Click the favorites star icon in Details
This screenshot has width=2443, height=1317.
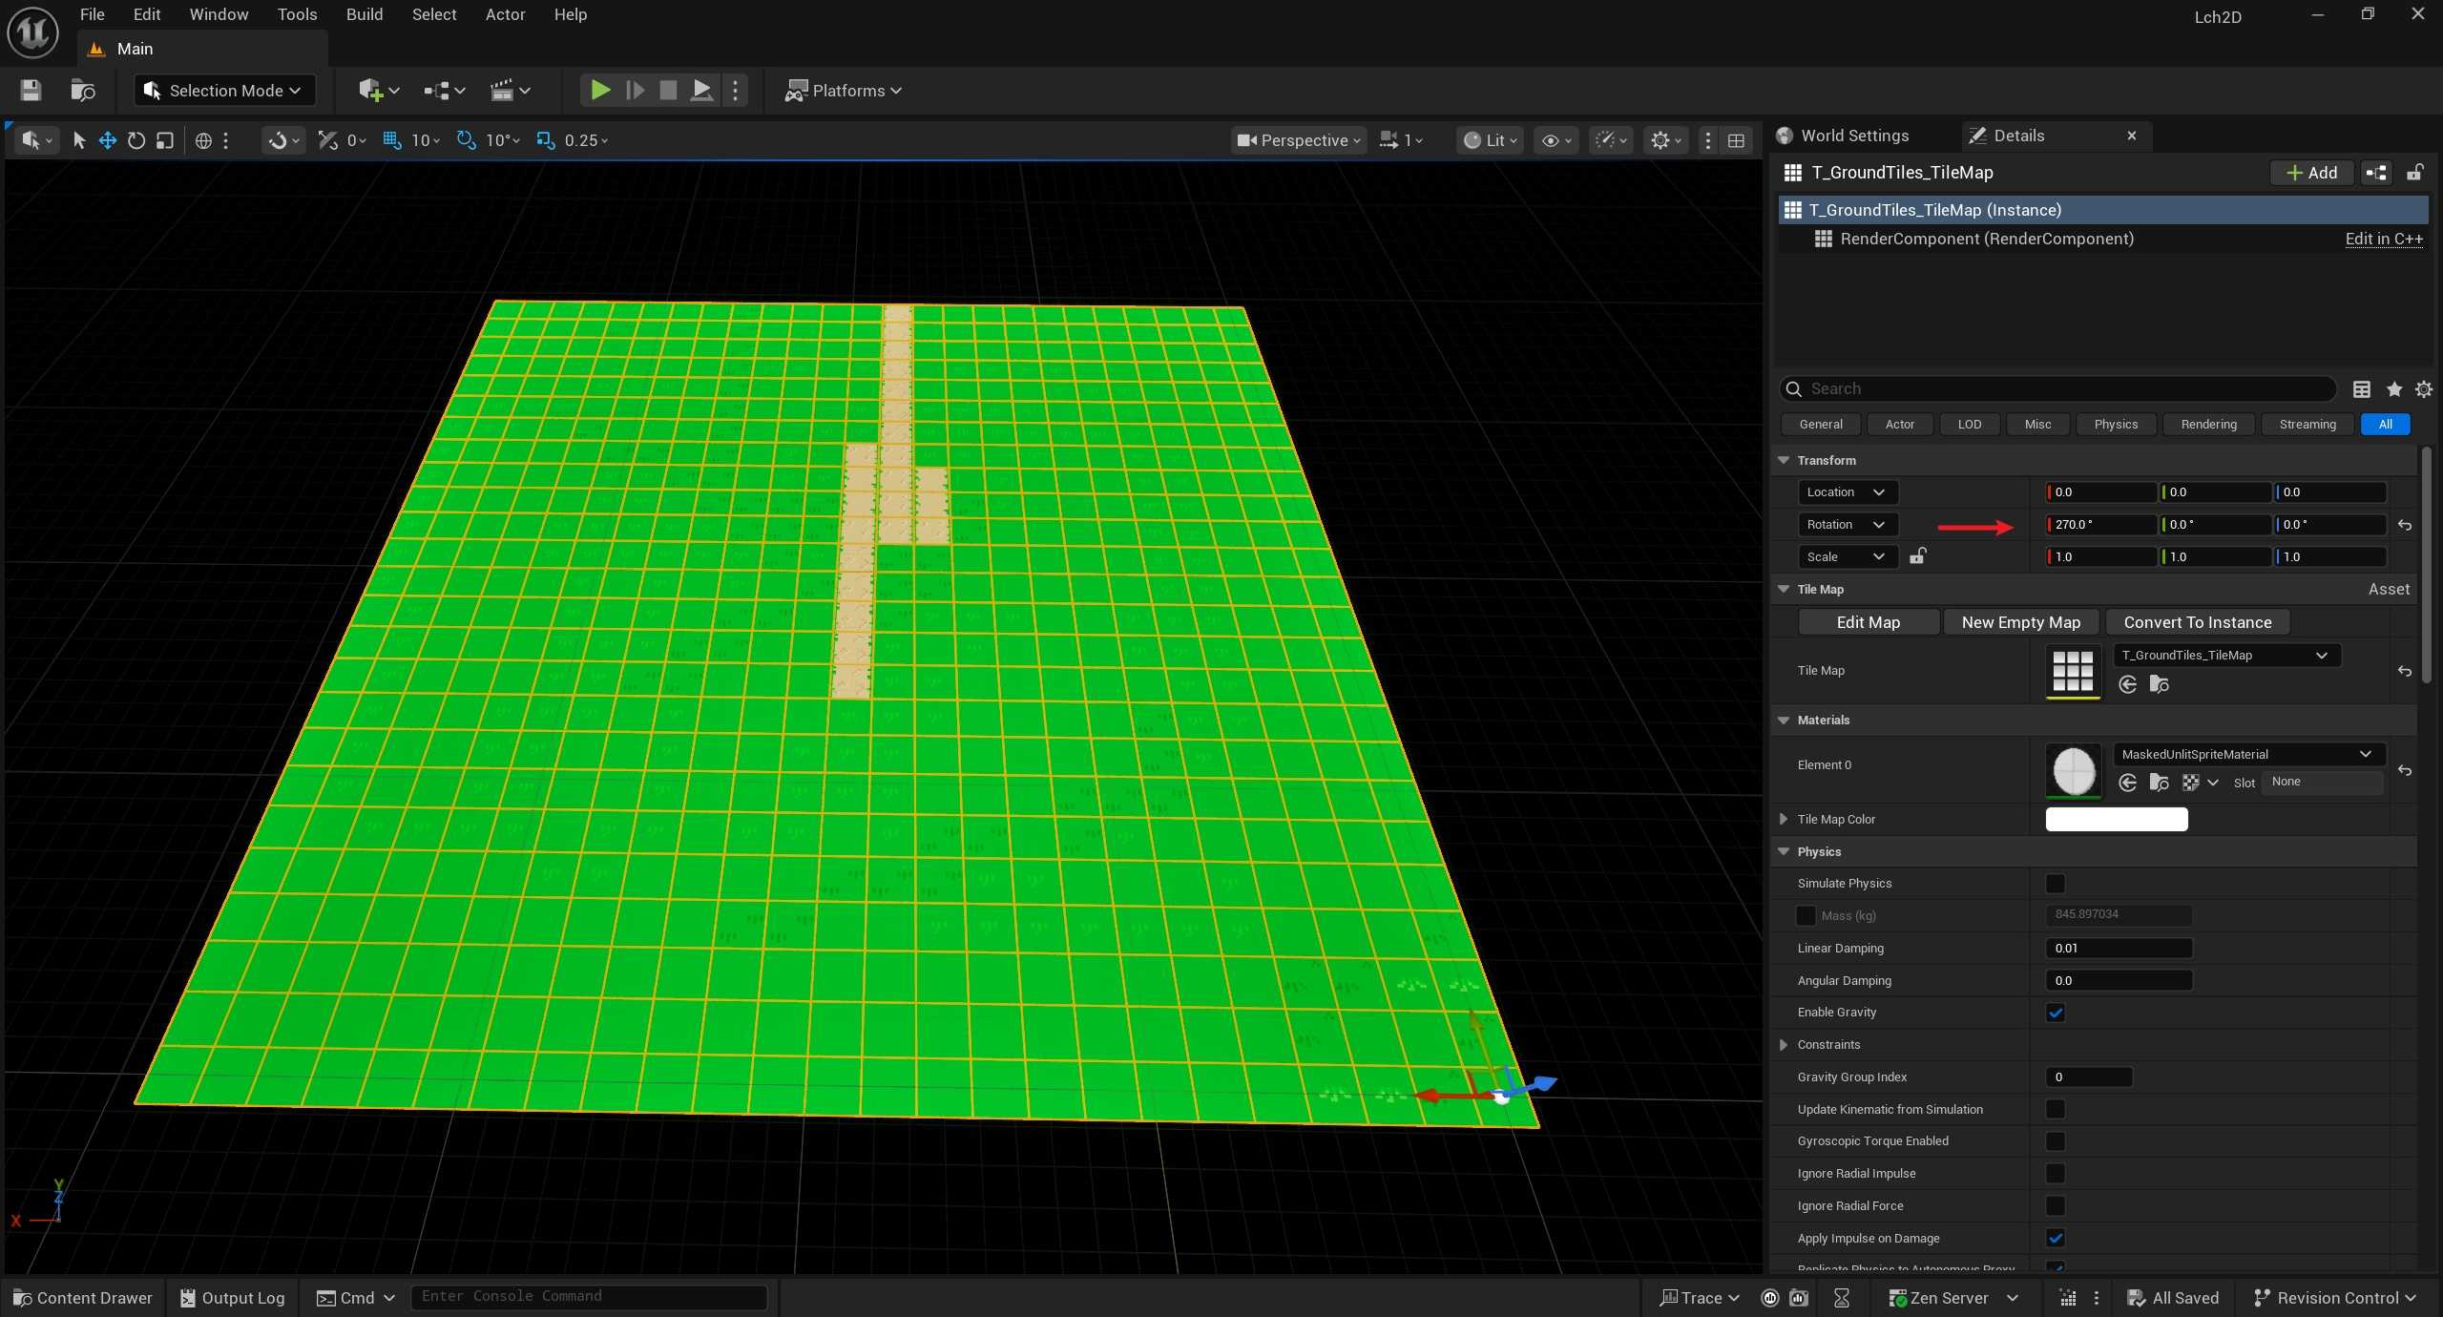tap(2393, 389)
